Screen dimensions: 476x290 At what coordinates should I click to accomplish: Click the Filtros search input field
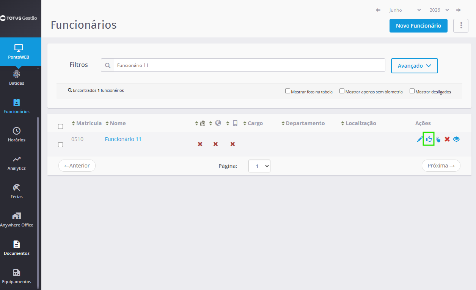(x=250, y=65)
